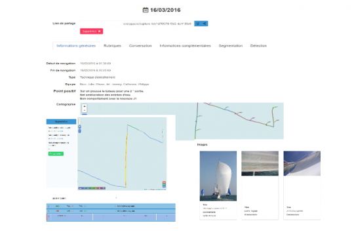The image size is (354, 236).
Task: Select the Informations complémentaires tab
Action: click(x=185, y=46)
